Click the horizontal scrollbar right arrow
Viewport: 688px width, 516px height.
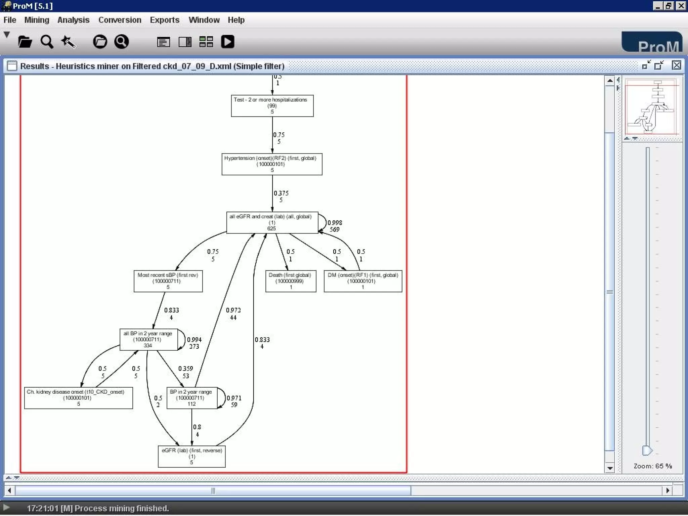point(668,490)
